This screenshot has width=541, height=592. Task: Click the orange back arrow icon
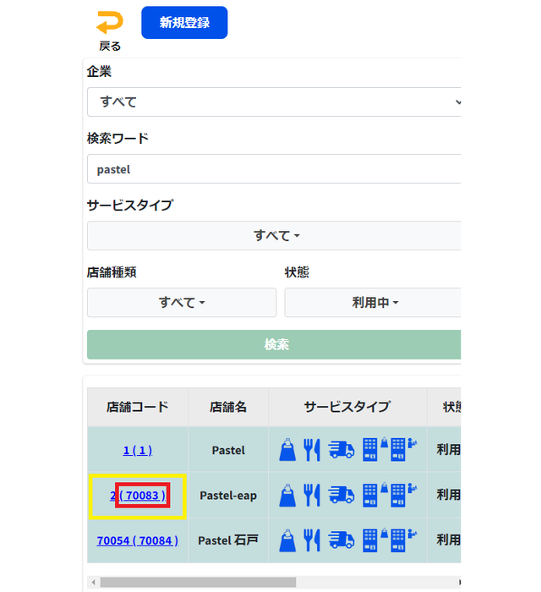pos(109,23)
